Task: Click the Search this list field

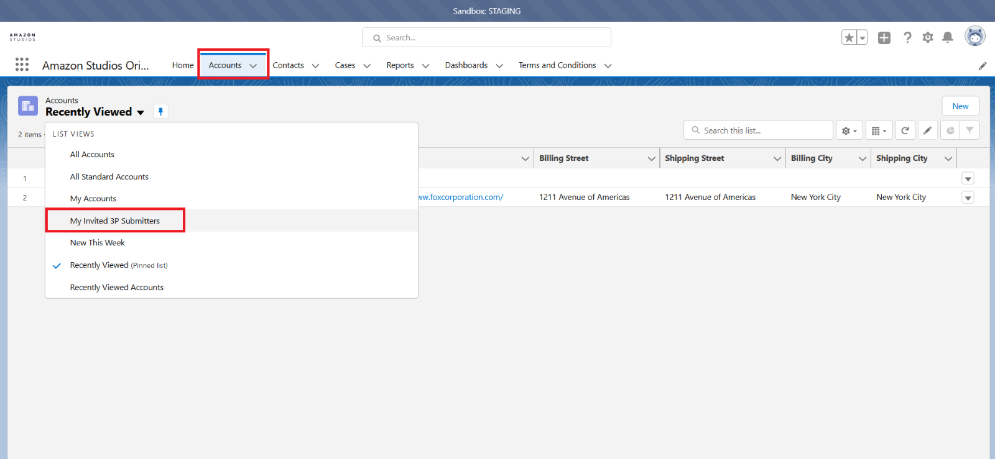Action: (758, 130)
